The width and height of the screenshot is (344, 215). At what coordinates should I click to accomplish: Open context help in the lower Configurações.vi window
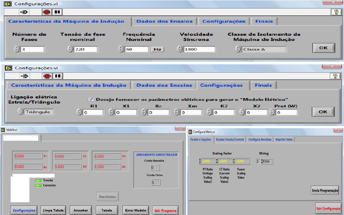tap(335, 76)
